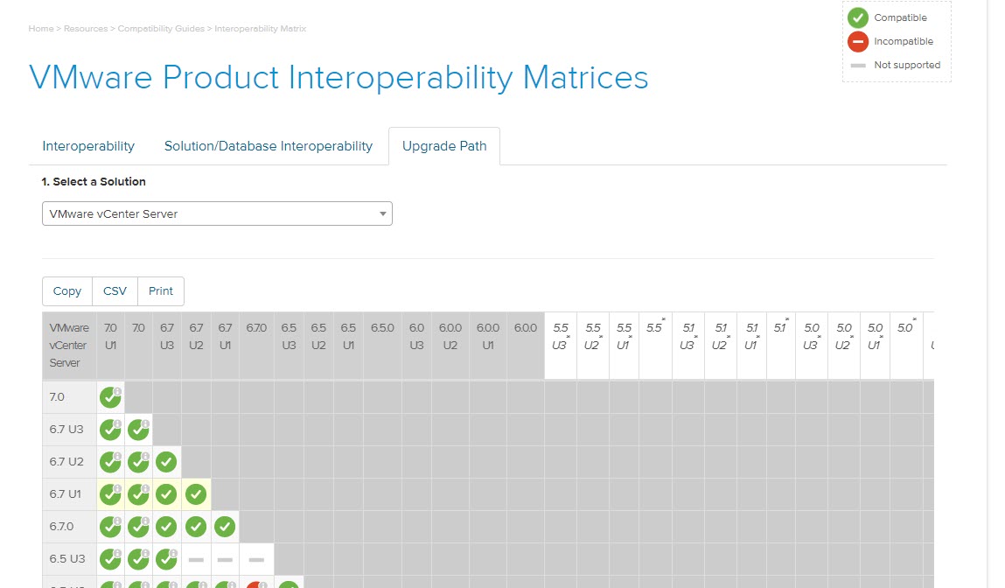Click not-supported dash for 6.5 U3 to 6.7 U2

(x=196, y=559)
